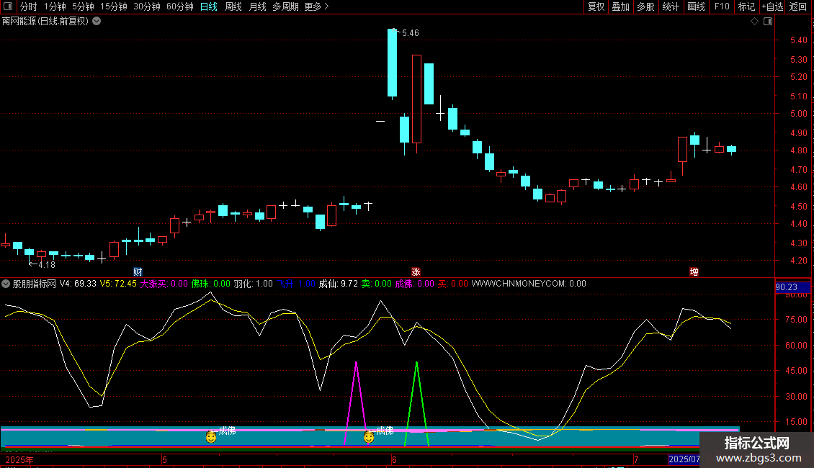Switch to 周线 weekly view

233,6
